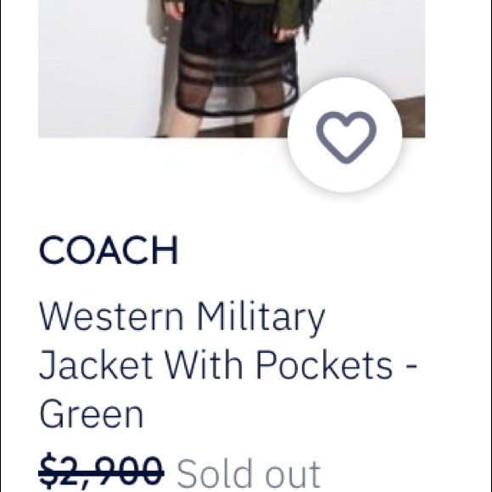The image size is (492, 492).
Task: Add the Coach jacket to wishlist
Action: (345, 135)
